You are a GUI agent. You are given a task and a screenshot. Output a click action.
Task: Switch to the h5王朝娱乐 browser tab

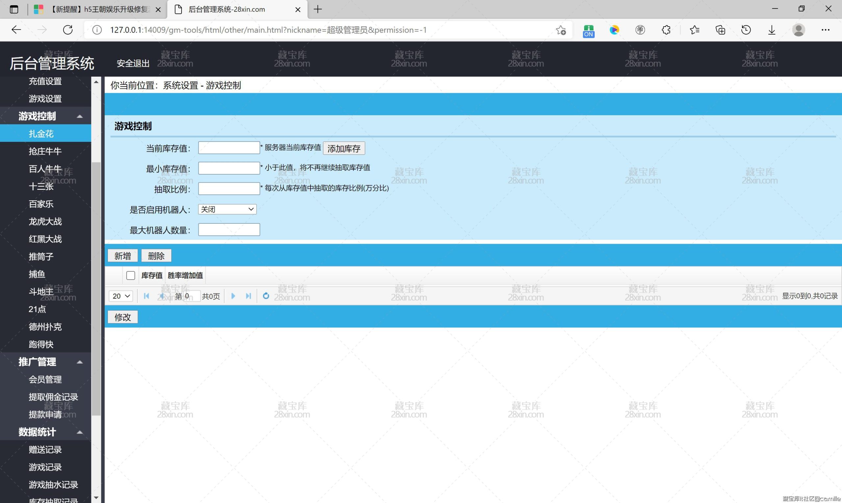pyautogui.click(x=98, y=10)
